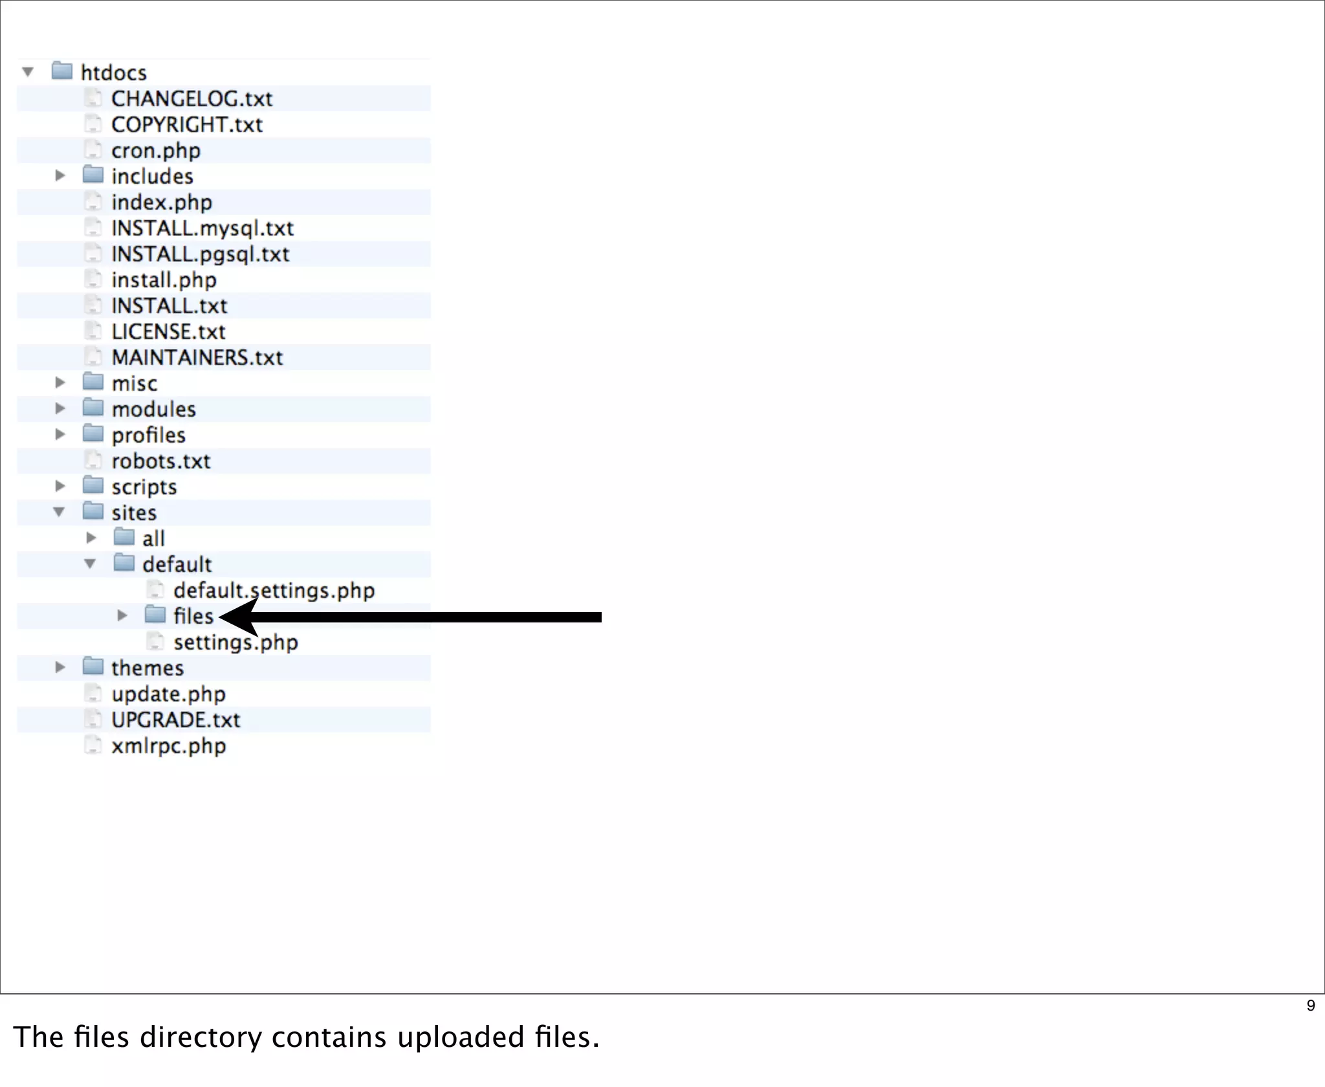1325x1087 pixels.
Task: Select xmlrpc.php file row
Action: [x=168, y=746]
